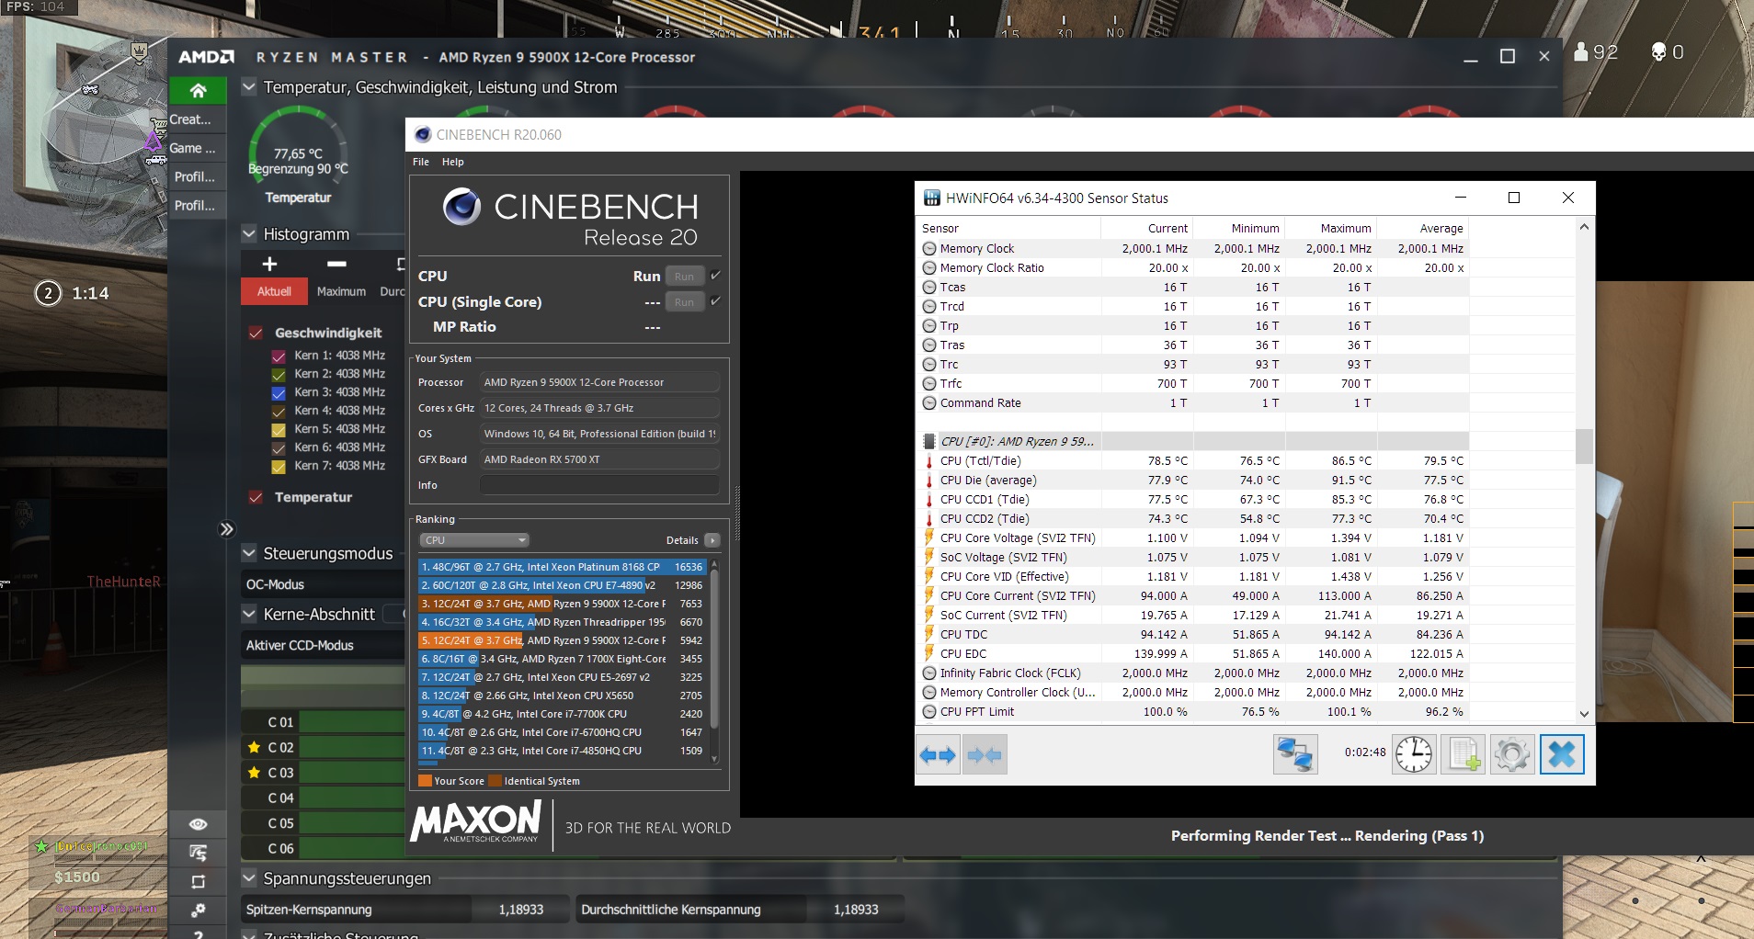
Task: Click the Cinebench title bar app icon
Action: [x=423, y=134]
